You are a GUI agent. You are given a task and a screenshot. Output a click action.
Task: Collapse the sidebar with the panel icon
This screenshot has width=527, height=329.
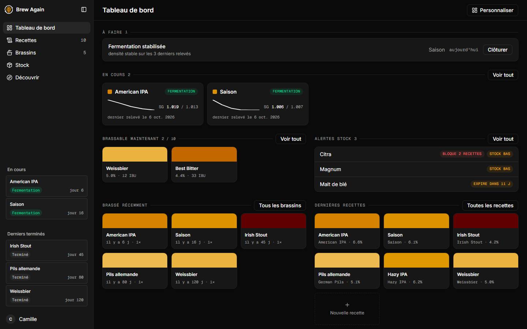[x=84, y=10]
